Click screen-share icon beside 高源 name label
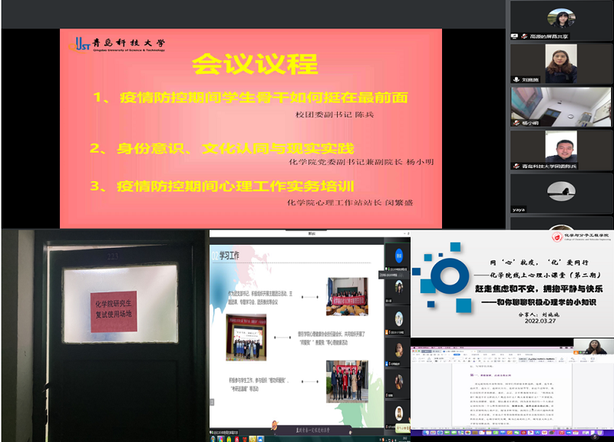The height and width of the screenshot is (442, 614). (516, 36)
